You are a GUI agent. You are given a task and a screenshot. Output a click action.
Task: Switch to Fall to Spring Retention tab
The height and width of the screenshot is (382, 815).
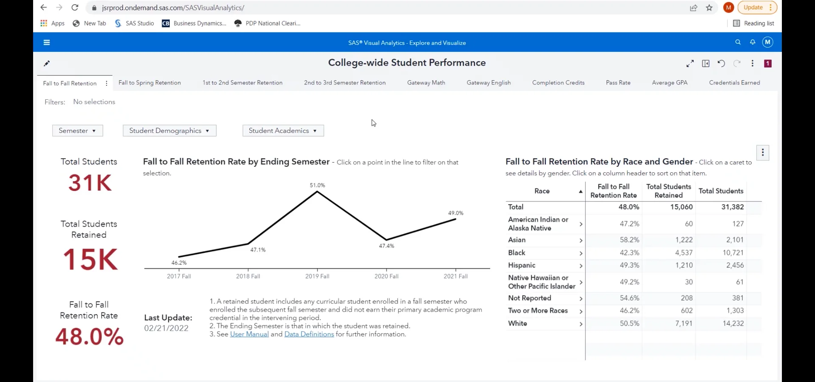[149, 83]
